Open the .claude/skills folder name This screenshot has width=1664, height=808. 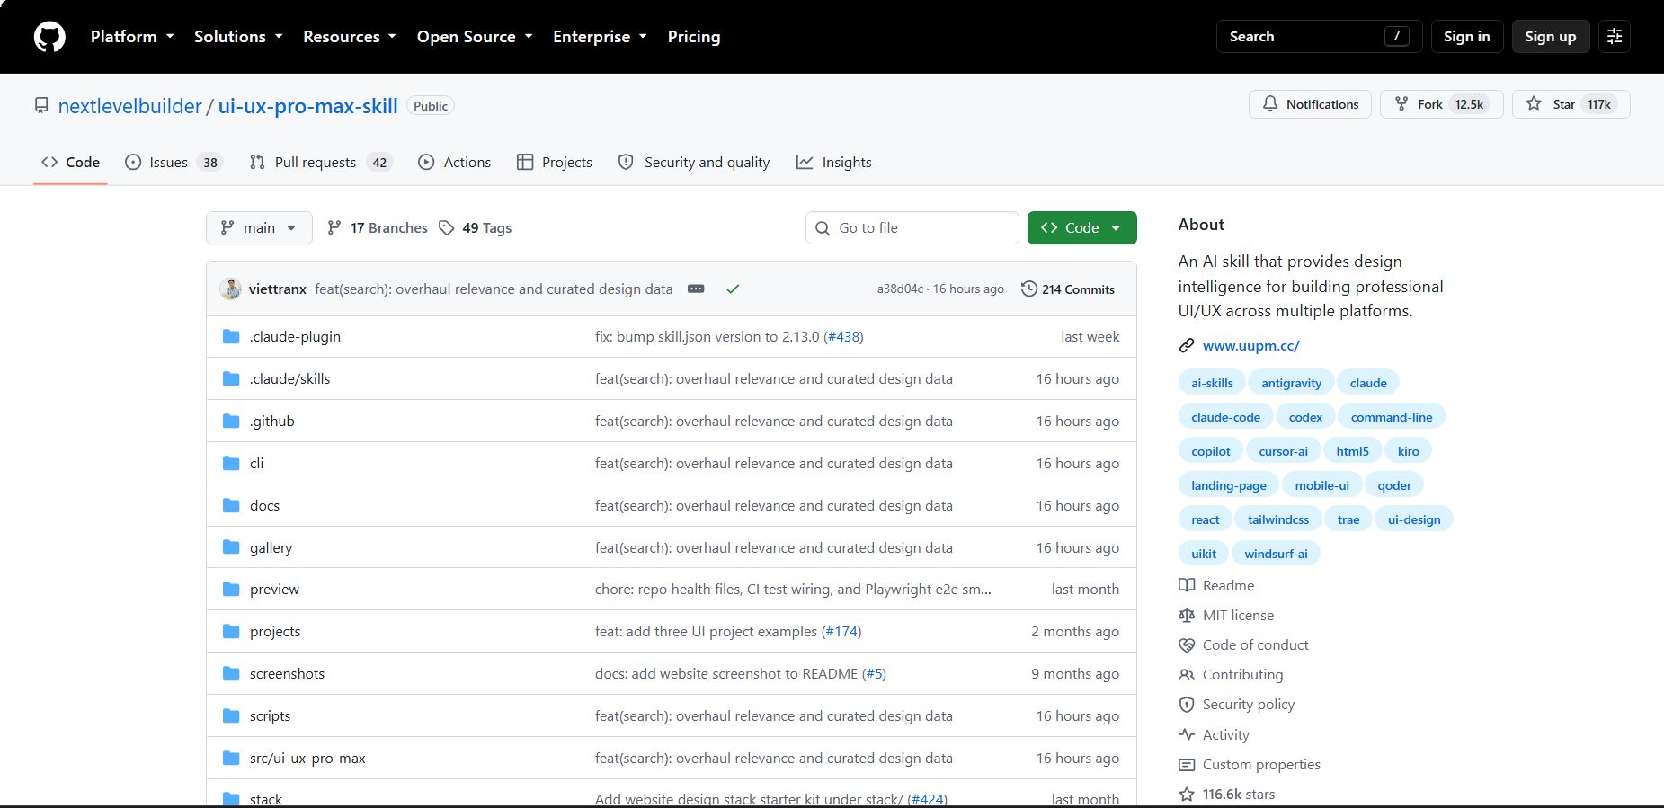(x=290, y=379)
